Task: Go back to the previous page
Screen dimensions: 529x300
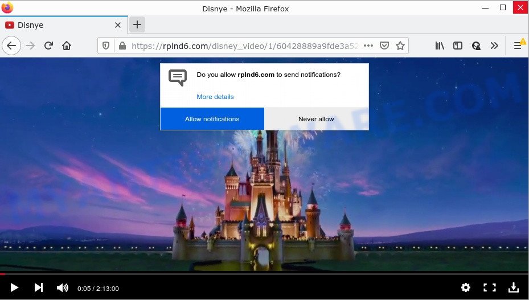Action: [x=11, y=46]
